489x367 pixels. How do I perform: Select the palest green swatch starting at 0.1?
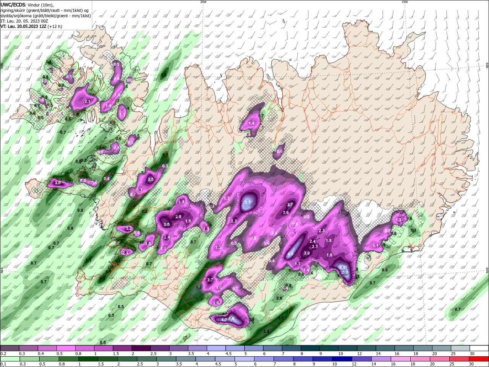coord(10,359)
